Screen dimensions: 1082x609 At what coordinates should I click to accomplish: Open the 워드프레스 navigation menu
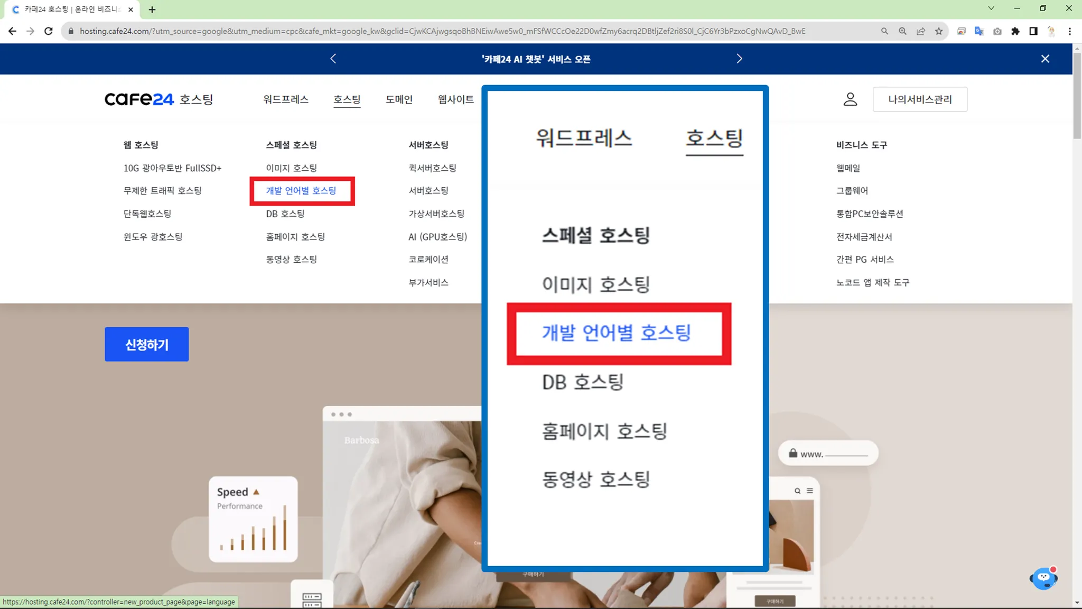point(285,99)
